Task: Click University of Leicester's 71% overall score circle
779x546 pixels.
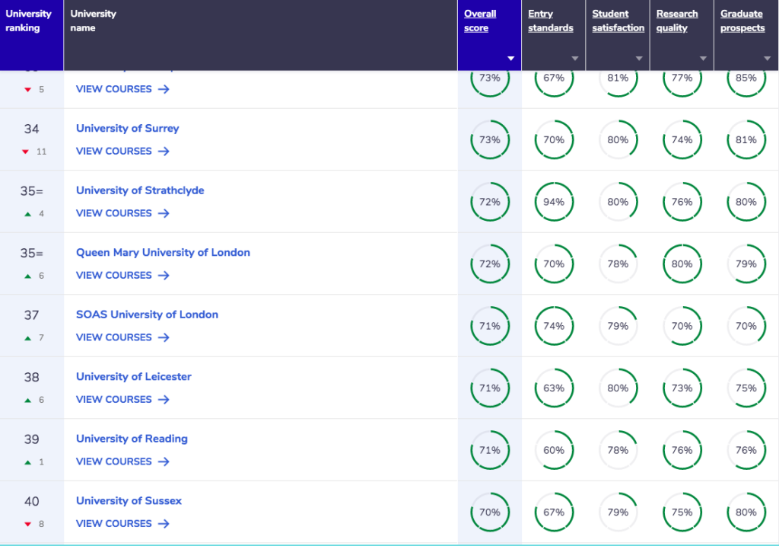Action: (x=490, y=388)
